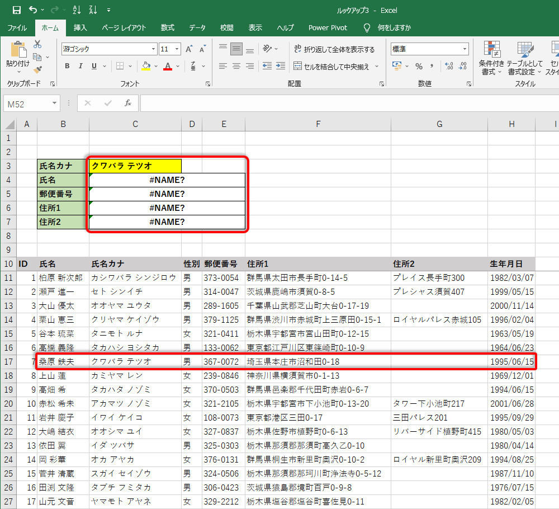Apply accounting currency number format
This screenshot has width=559, height=509.
point(396,66)
